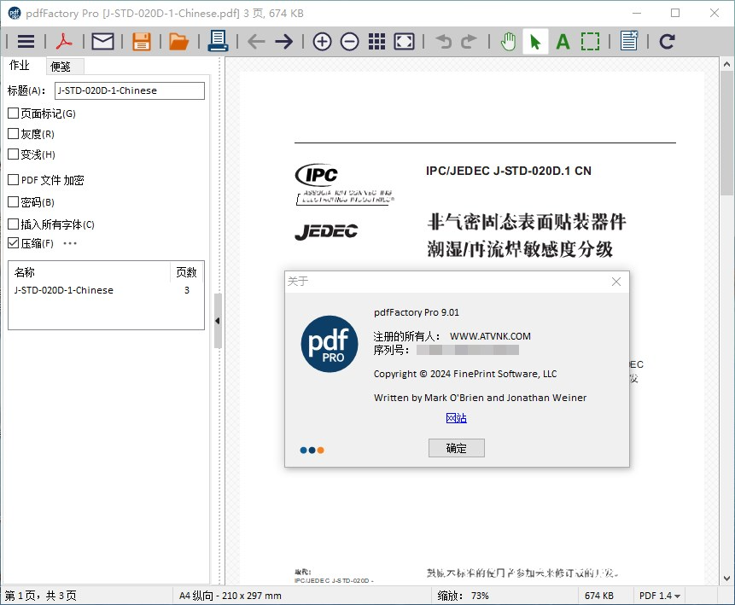Enable 灰度(R) grayscale checkbox

(13, 134)
